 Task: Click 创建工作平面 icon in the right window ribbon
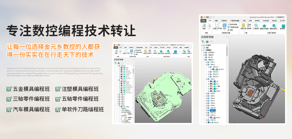pos(217,25)
